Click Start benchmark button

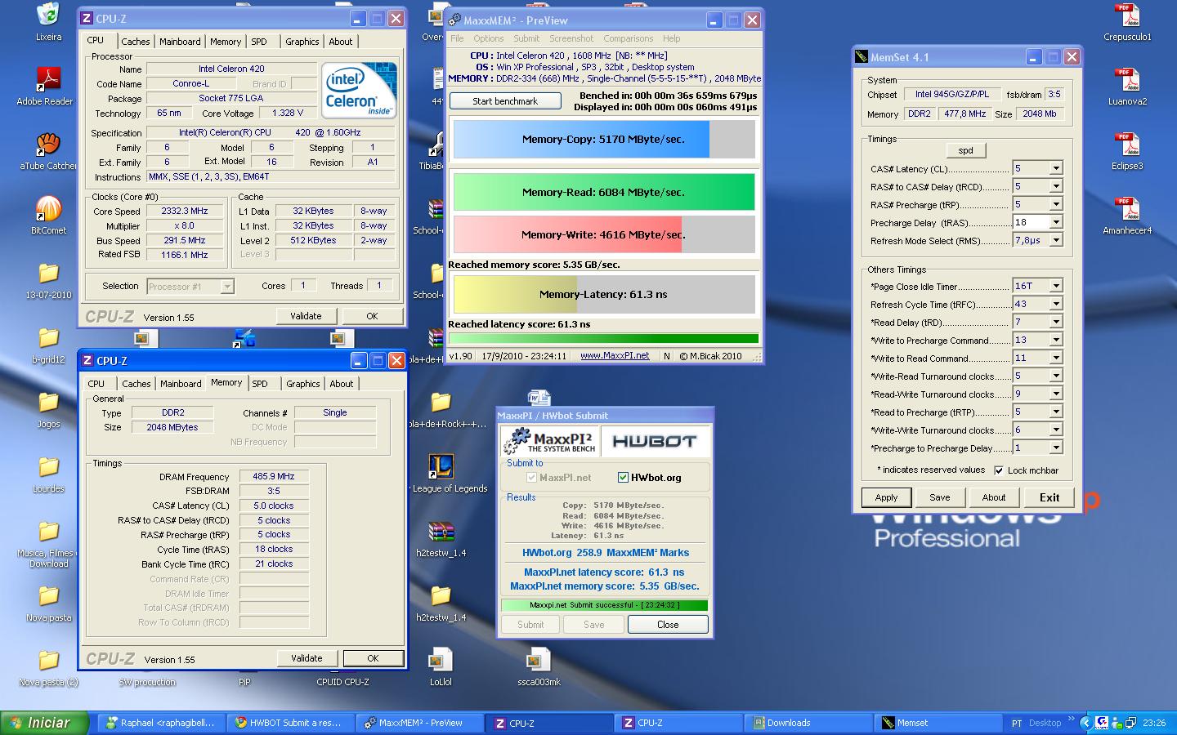[x=505, y=101]
